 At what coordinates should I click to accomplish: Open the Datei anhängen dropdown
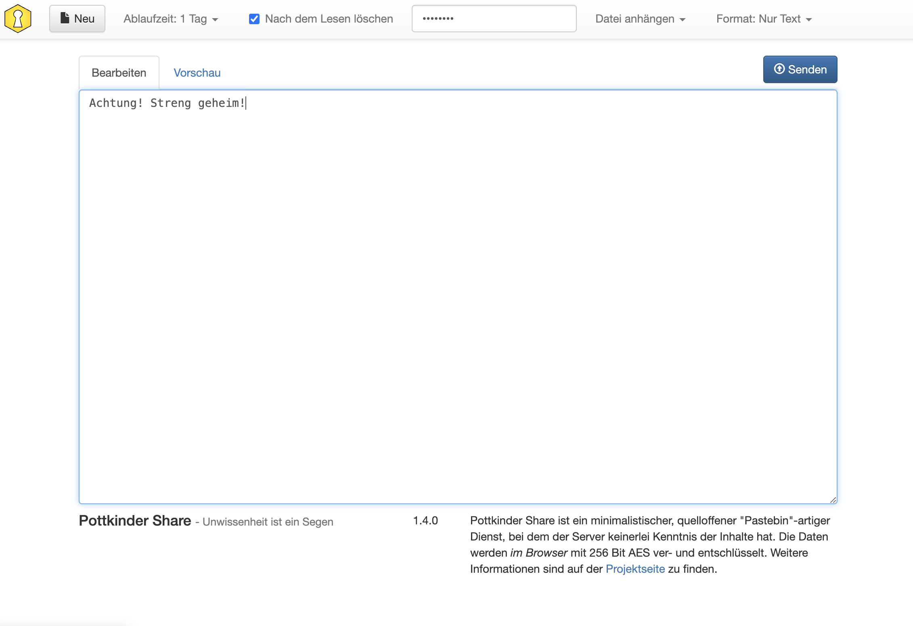pyautogui.click(x=640, y=19)
